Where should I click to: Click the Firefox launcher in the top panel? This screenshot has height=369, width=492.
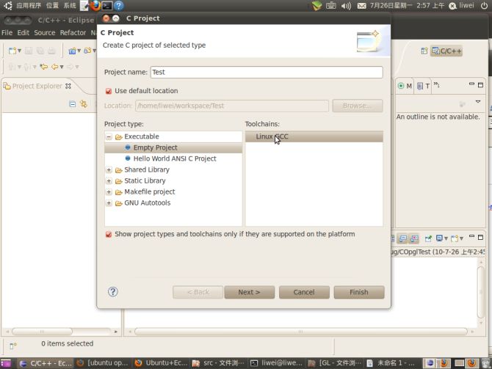coord(95,5)
